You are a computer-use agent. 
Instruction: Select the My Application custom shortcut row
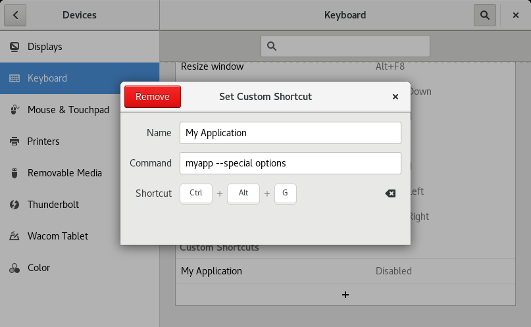click(345, 271)
